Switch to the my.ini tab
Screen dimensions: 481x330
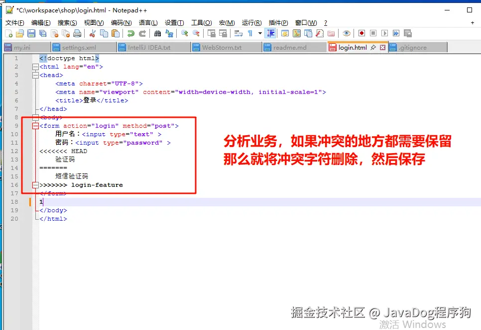click(27, 47)
